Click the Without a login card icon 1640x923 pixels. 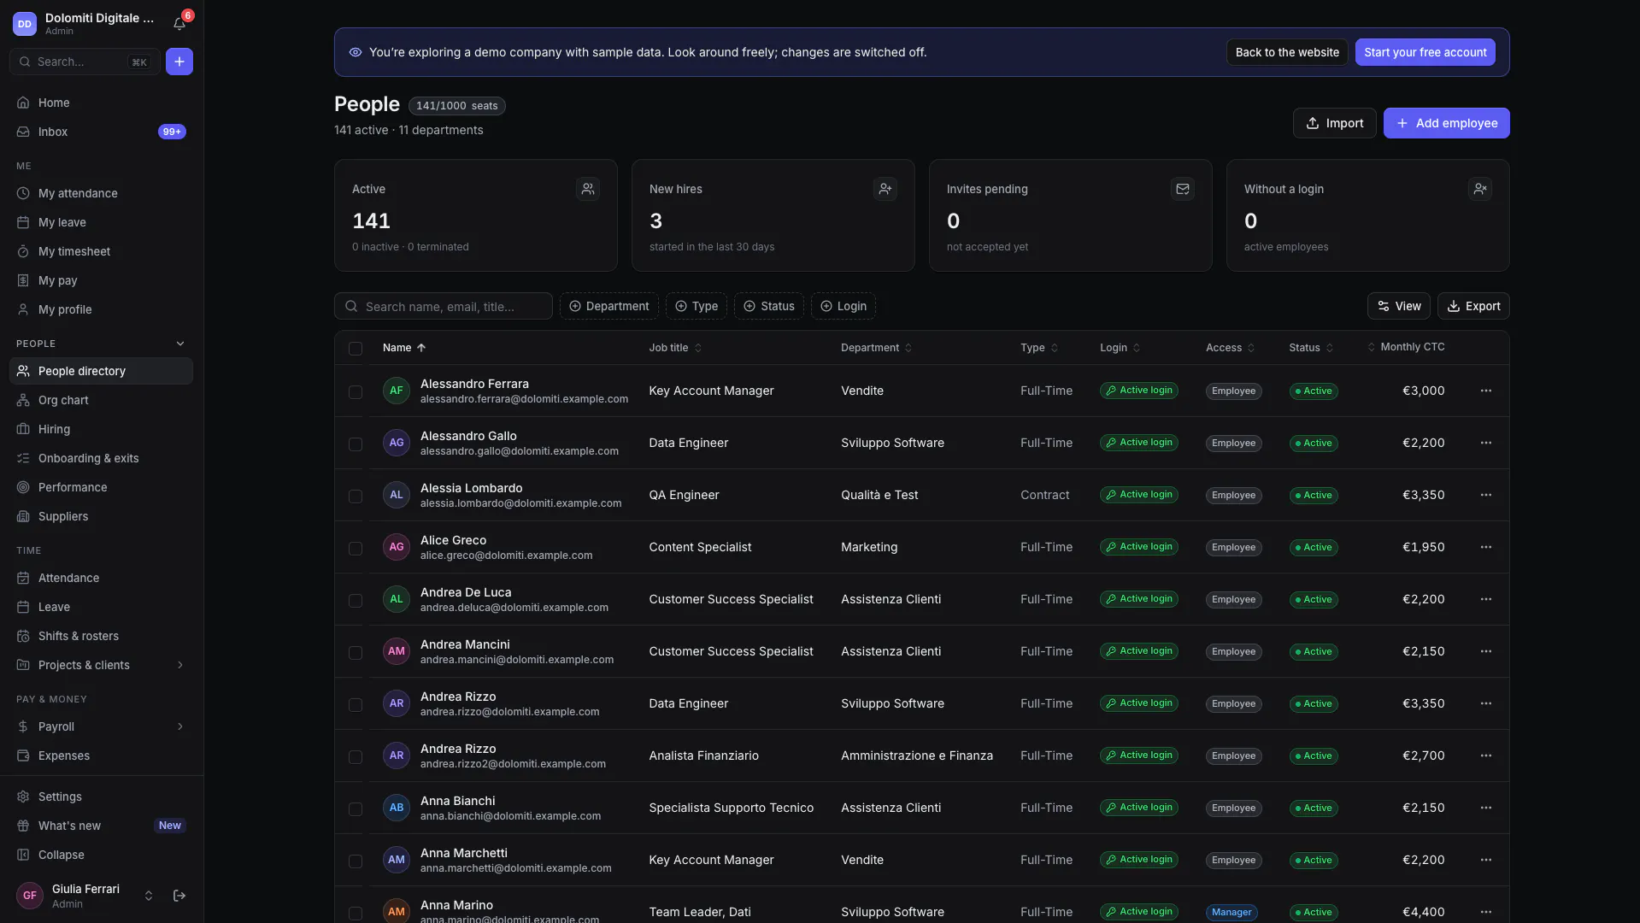(1480, 189)
